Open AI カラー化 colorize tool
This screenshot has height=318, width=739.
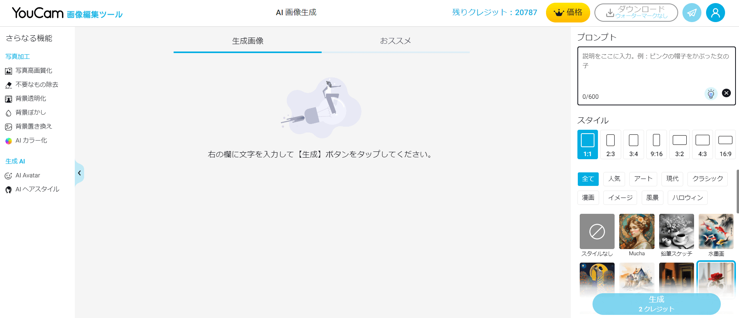tap(31, 140)
